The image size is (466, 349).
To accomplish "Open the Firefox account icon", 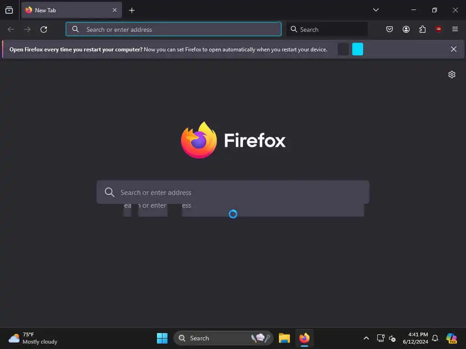I will point(406,29).
